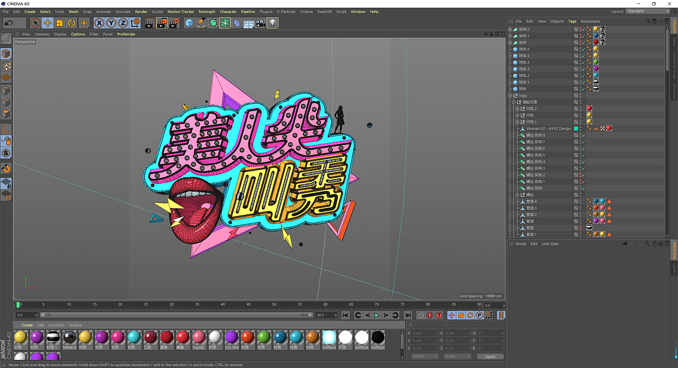Open Attributes Mode menu

coord(521,244)
